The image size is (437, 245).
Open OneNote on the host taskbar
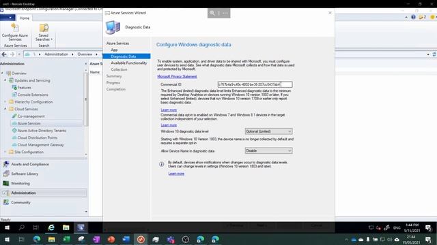click(96, 239)
